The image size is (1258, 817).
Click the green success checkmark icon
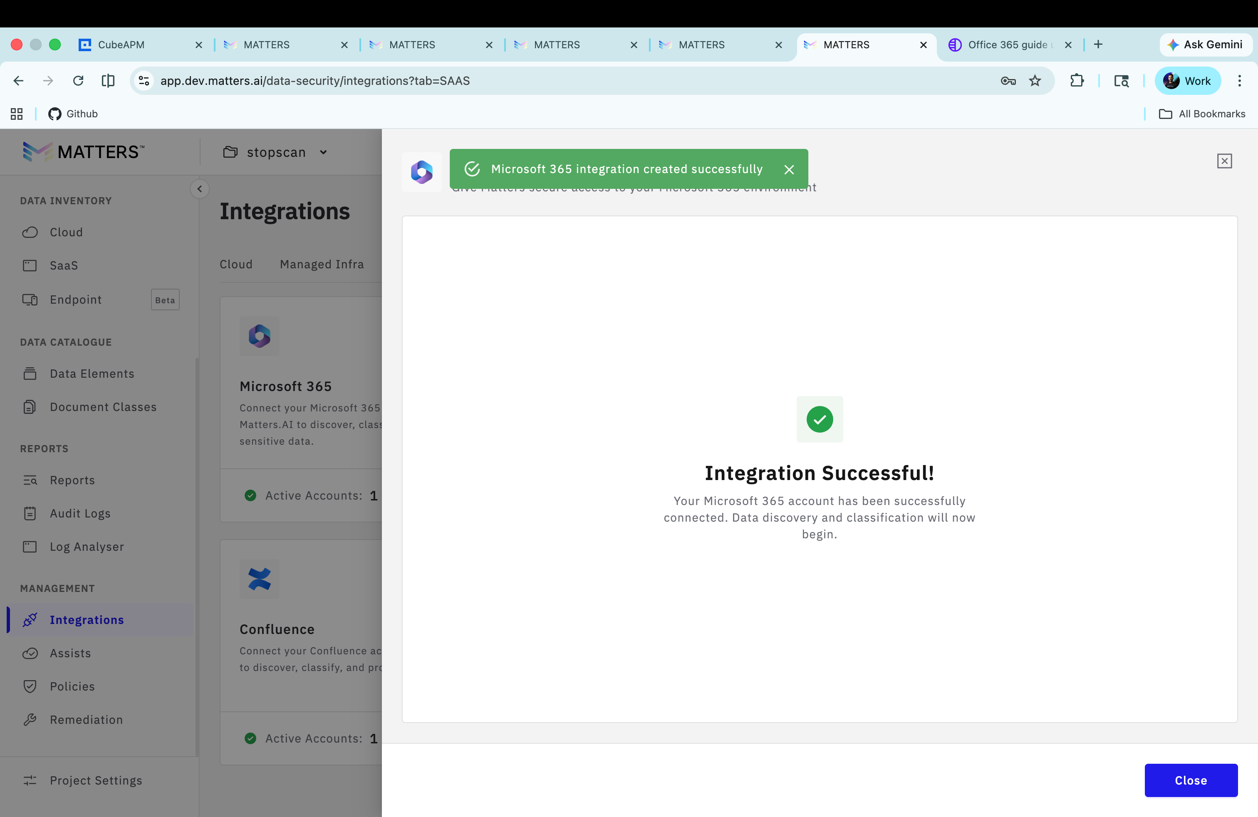pos(819,419)
